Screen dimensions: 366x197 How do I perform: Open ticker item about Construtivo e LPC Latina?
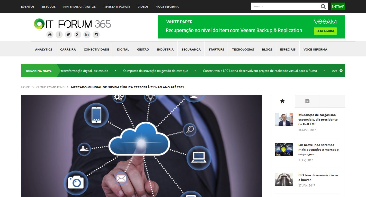pos(260,71)
